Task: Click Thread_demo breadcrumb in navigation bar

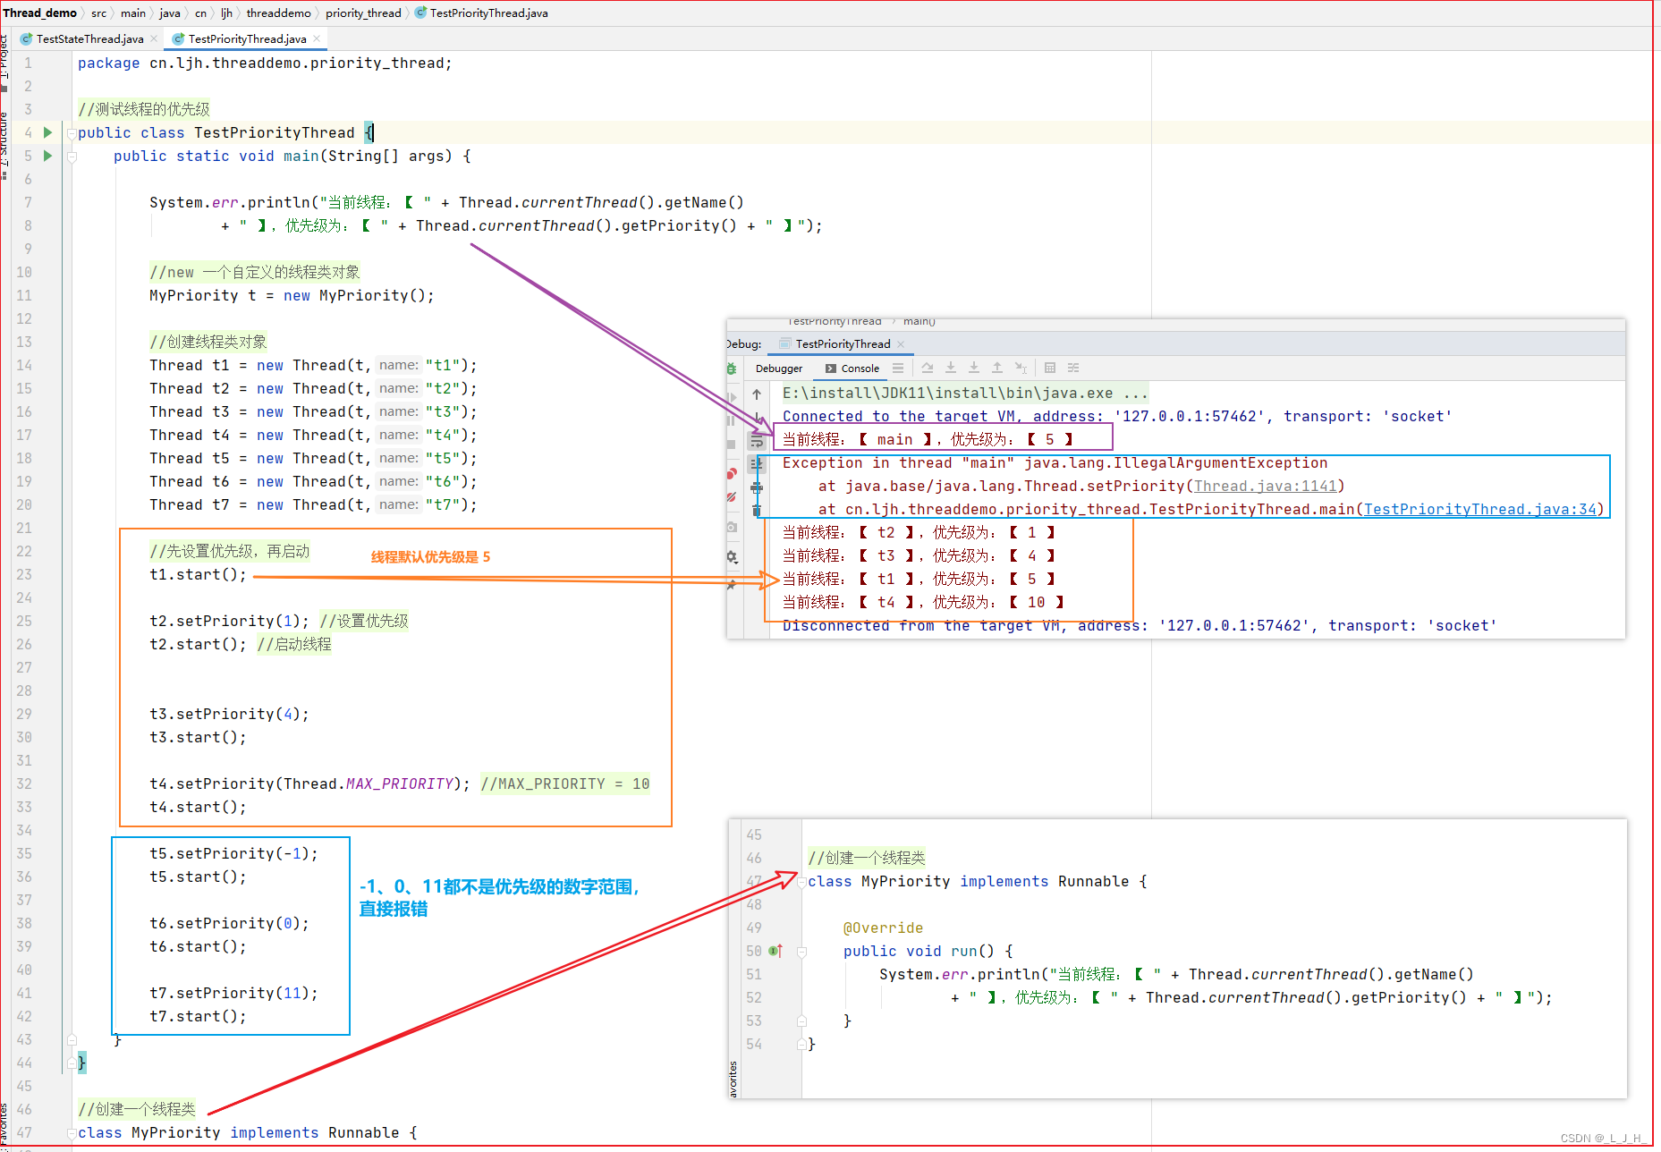Action: (x=39, y=13)
